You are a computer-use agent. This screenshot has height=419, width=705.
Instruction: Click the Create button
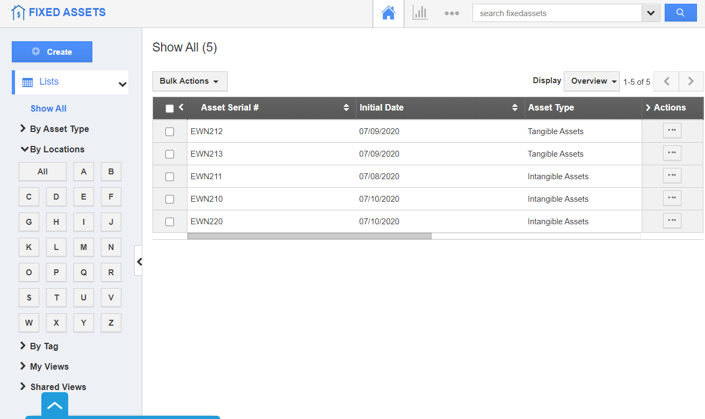[x=52, y=52]
